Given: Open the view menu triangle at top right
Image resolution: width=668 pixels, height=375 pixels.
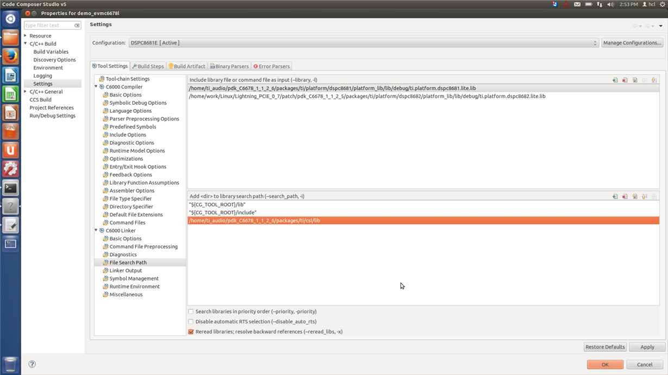Looking at the screenshot, I should point(660,26).
